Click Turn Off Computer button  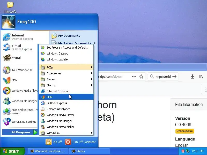[x=80, y=142]
